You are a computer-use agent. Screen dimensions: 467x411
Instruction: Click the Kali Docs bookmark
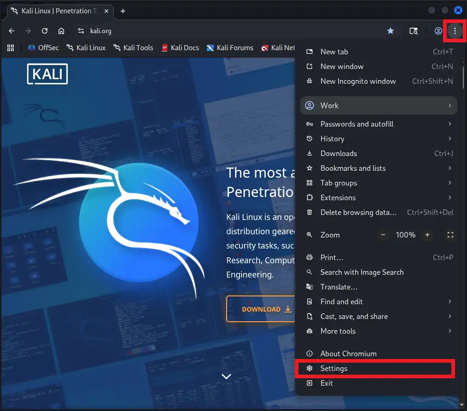(180, 47)
